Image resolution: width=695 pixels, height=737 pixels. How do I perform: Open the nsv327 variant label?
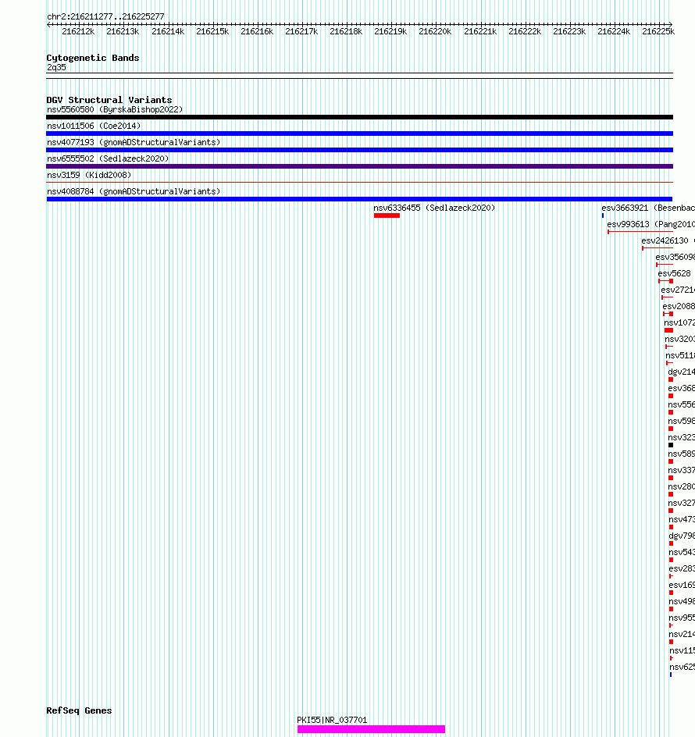(x=682, y=504)
